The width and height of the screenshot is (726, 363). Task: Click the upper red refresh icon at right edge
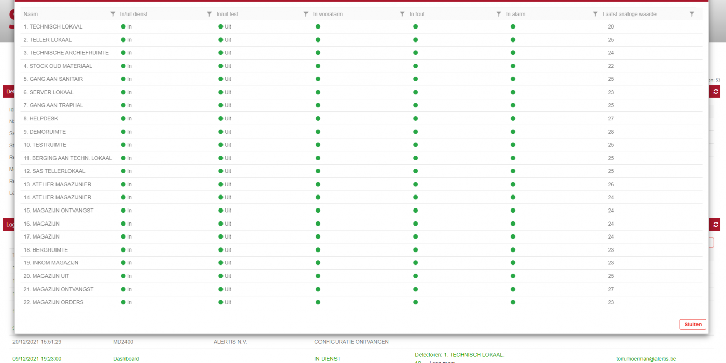point(716,91)
